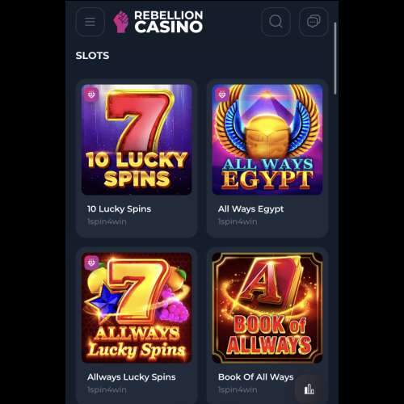Click the All Ways Egypt title link
The height and width of the screenshot is (404, 404).
(250, 209)
